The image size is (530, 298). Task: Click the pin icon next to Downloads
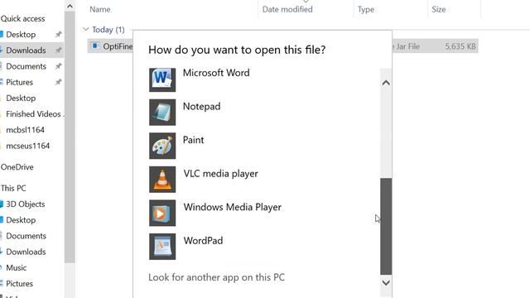[x=59, y=50]
